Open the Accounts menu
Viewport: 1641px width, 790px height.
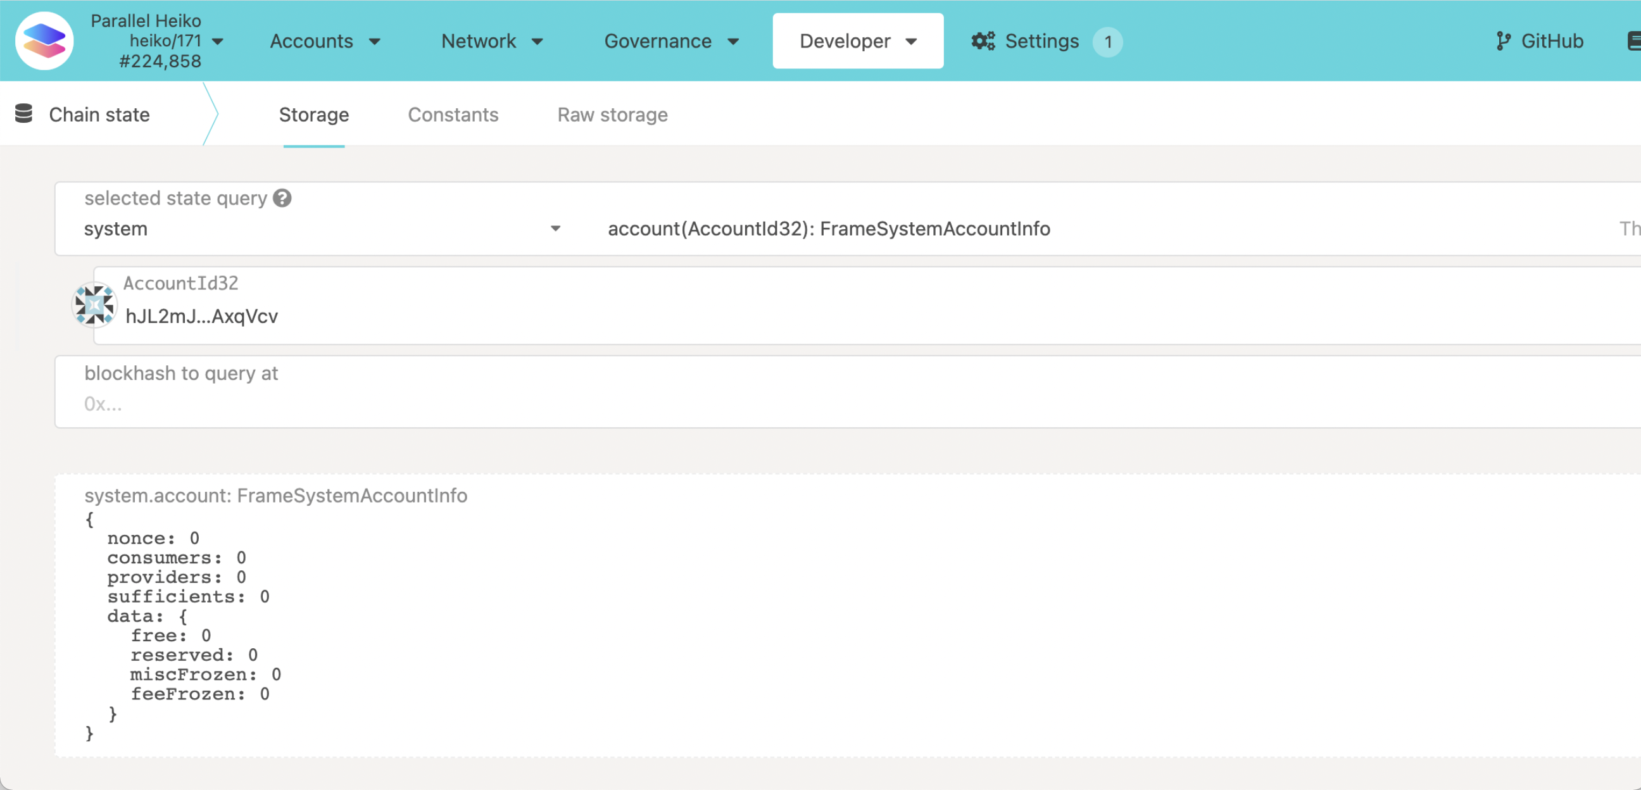click(x=311, y=40)
